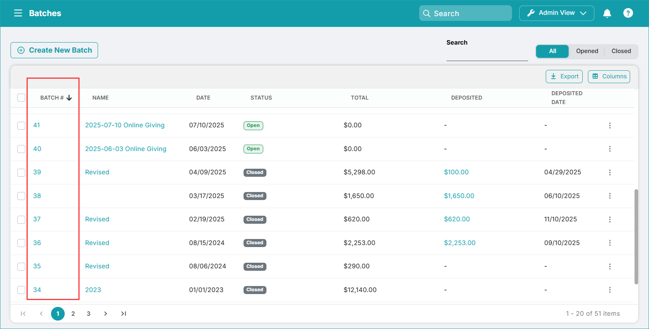Go to page 2
This screenshot has width=649, height=329.
[x=73, y=313]
